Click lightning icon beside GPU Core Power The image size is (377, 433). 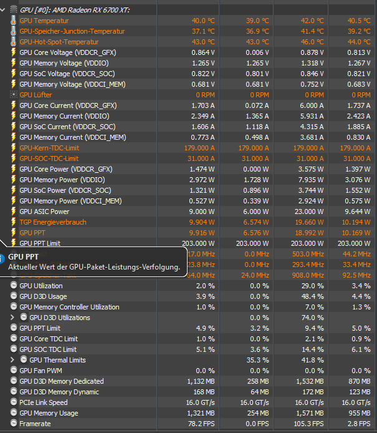(13, 169)
